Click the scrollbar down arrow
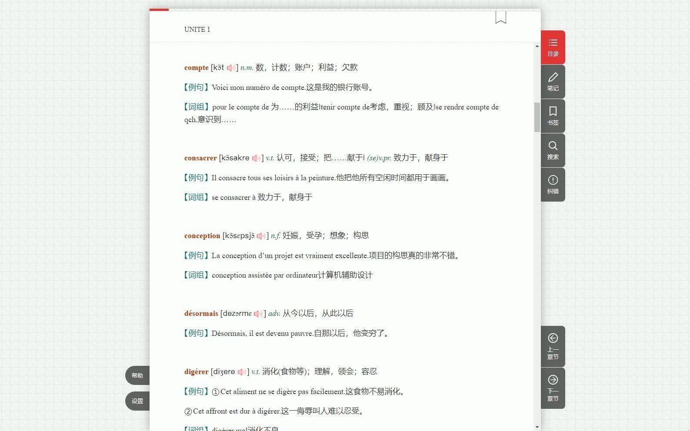 point(537,427)
